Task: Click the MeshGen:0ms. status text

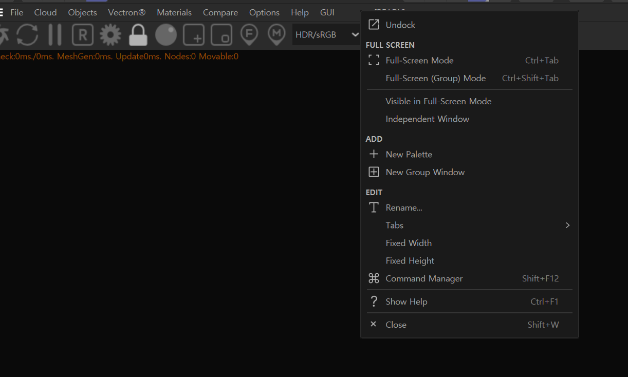Action: tap(85, 56)
